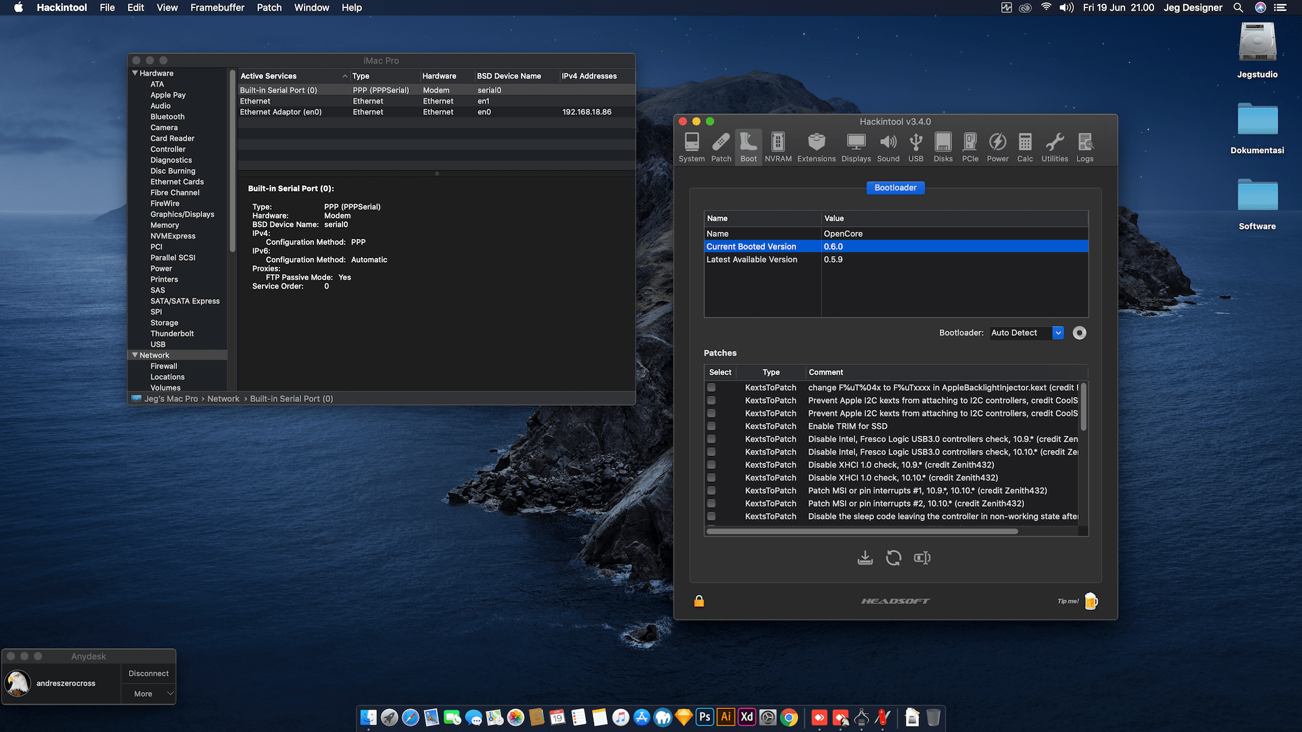This screenshot has height=732, width=1302.
Task: Click the Bootloader tab button
Action: point(895,188)
